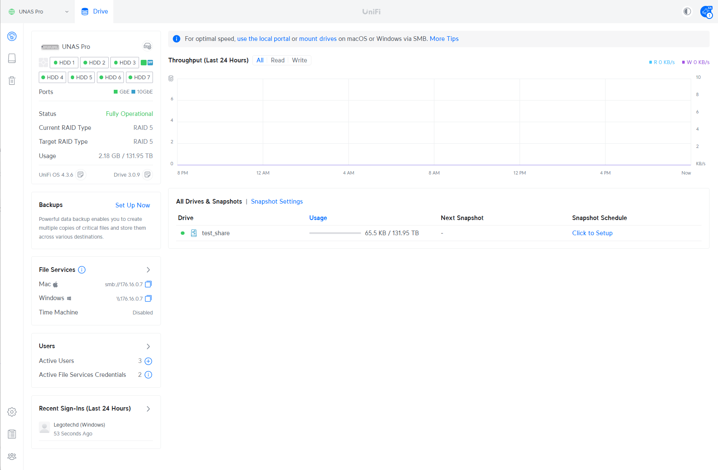Open the early access notifications icon
This screenshot has width=718, height=470.
(x=707, y=12)
